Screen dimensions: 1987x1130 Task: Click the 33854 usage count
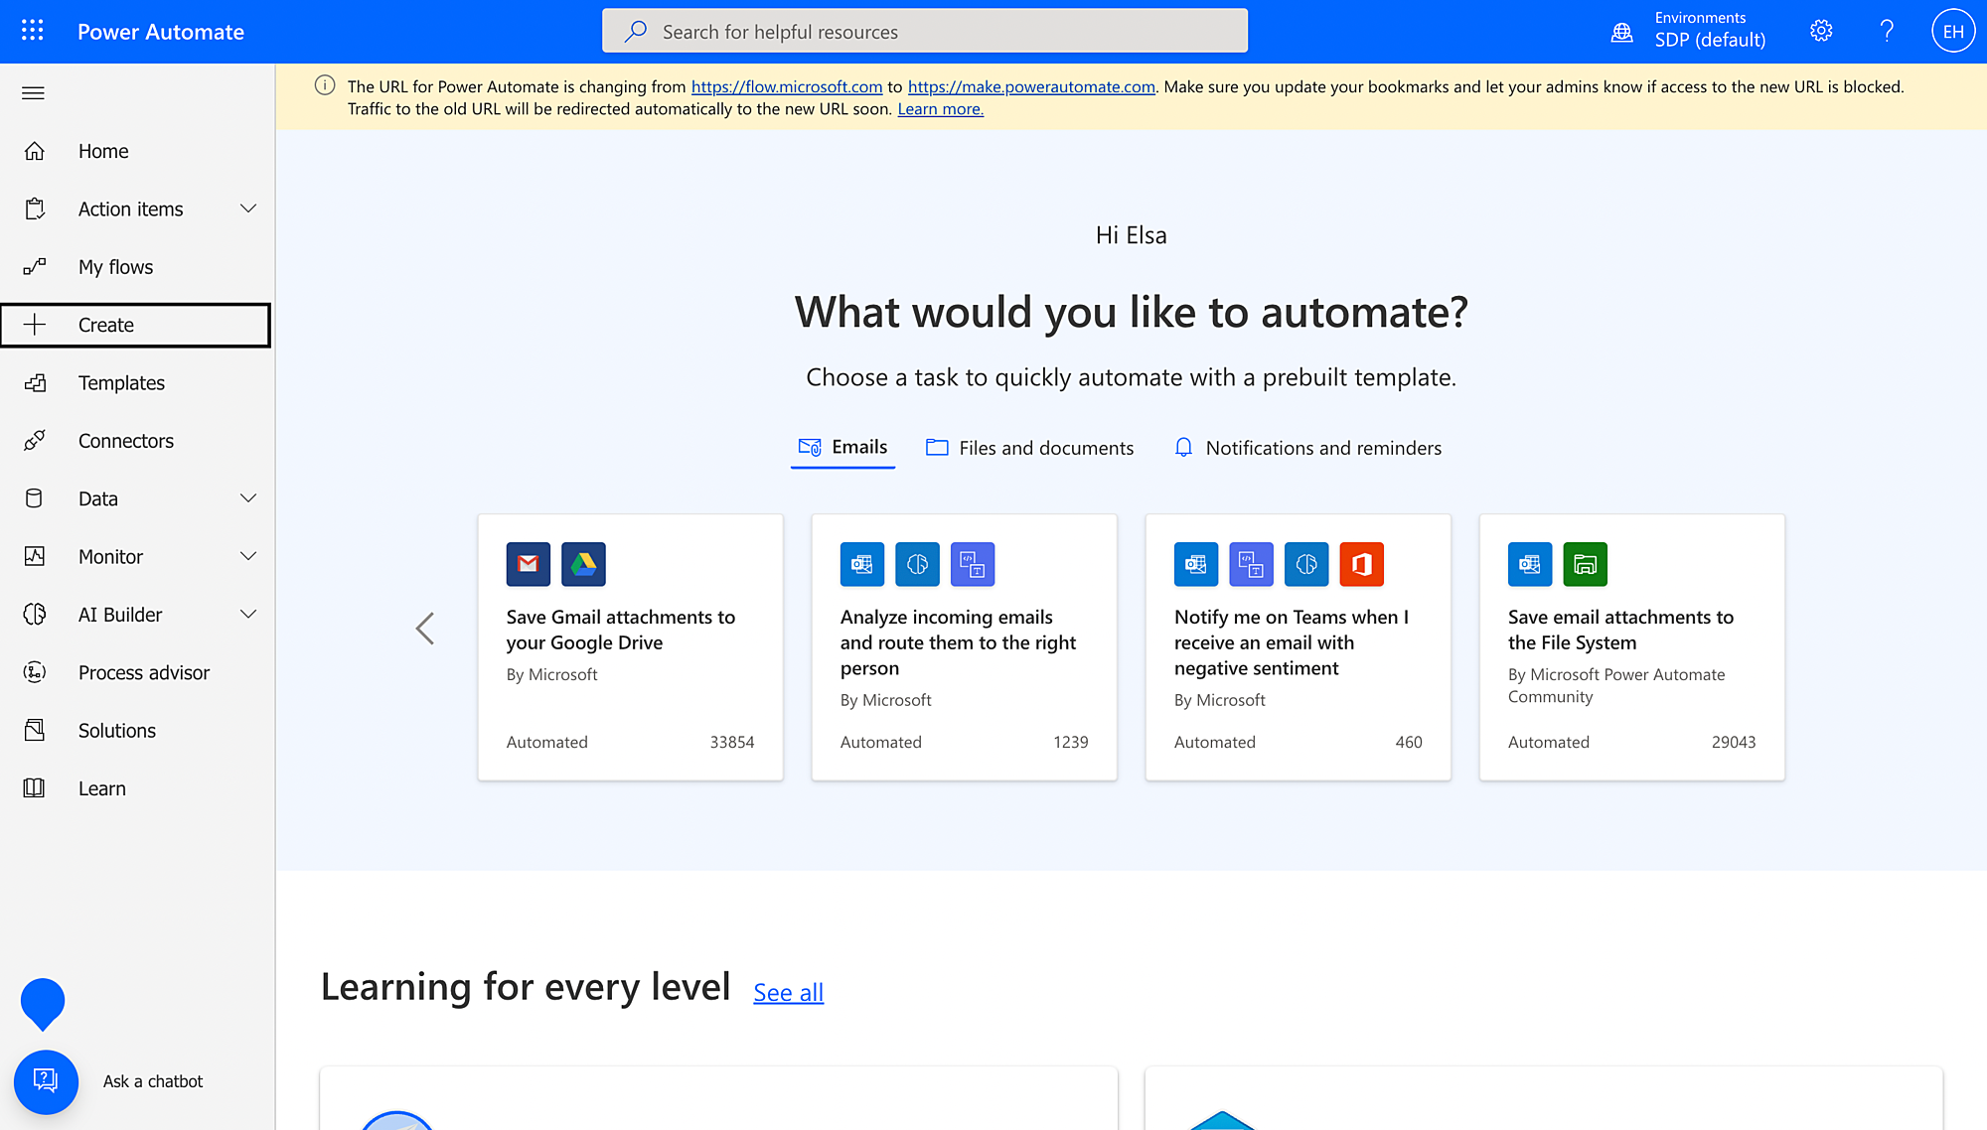pos(731,742)
